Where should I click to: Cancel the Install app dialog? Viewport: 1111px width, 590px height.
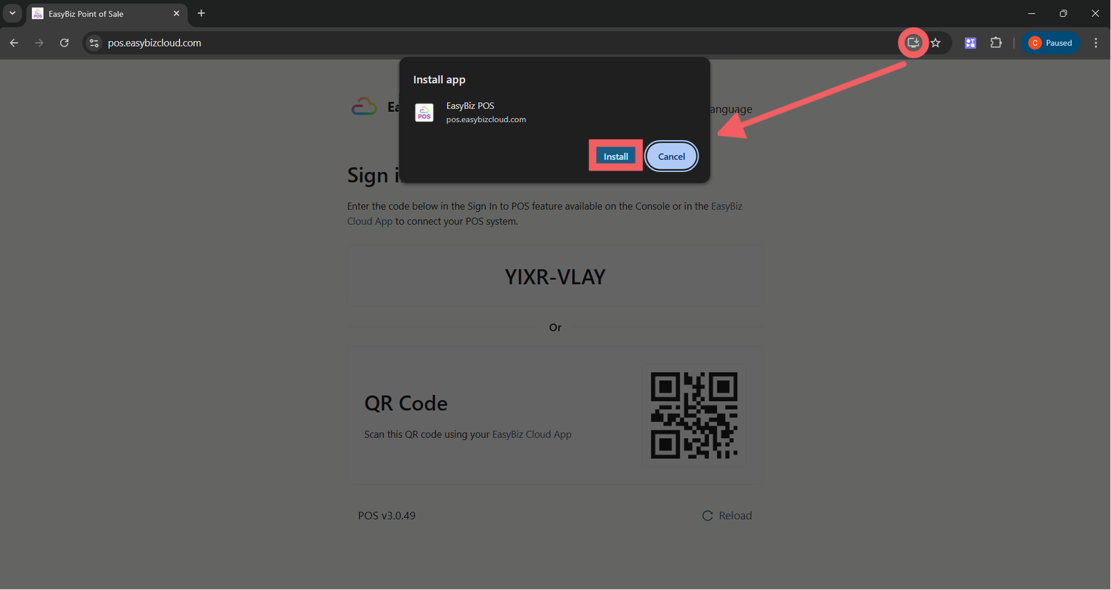tap(671, 156)
